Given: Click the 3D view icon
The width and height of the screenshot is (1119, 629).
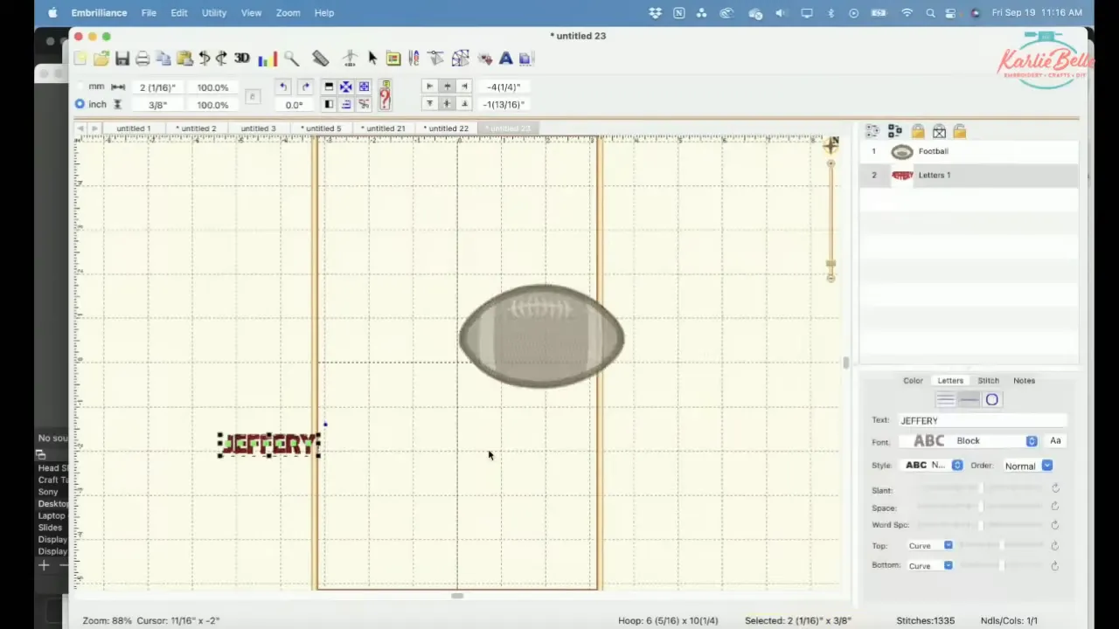Looking at the screenshot, I should (x=241, y=59).
